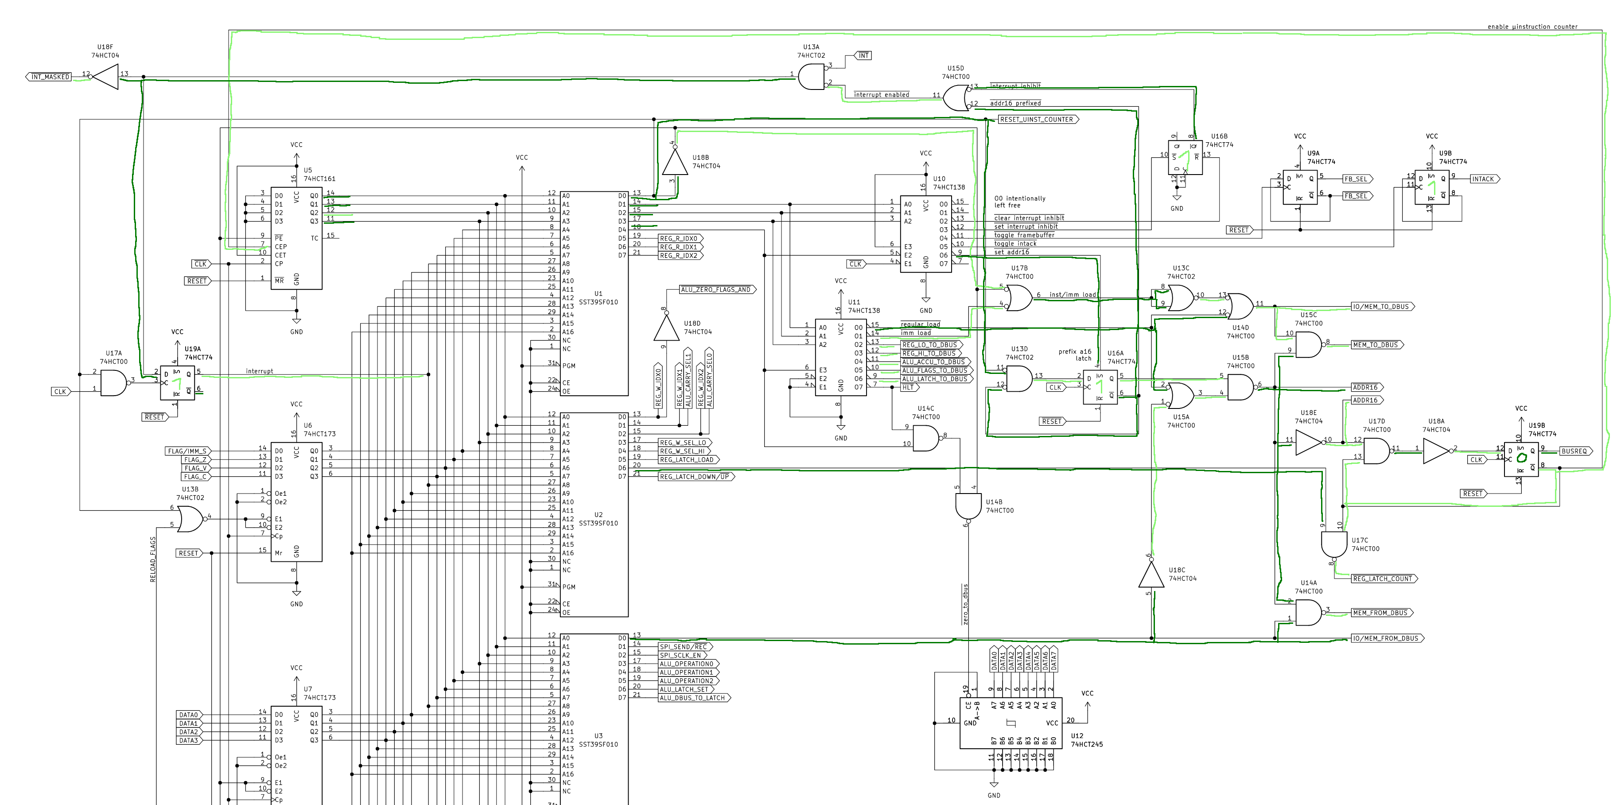This screenshot has width=1617, height=805.
Task: Click the MEM_TO_DBUS output label
Action: point(1377,345)
